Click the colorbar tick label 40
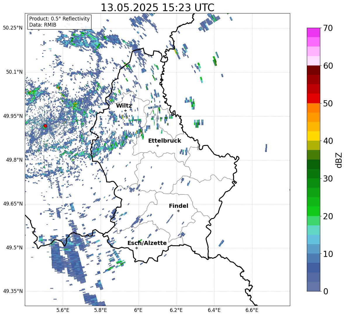Image resolution: width=346 pixels, height=316 pixels. coord(328,141)
